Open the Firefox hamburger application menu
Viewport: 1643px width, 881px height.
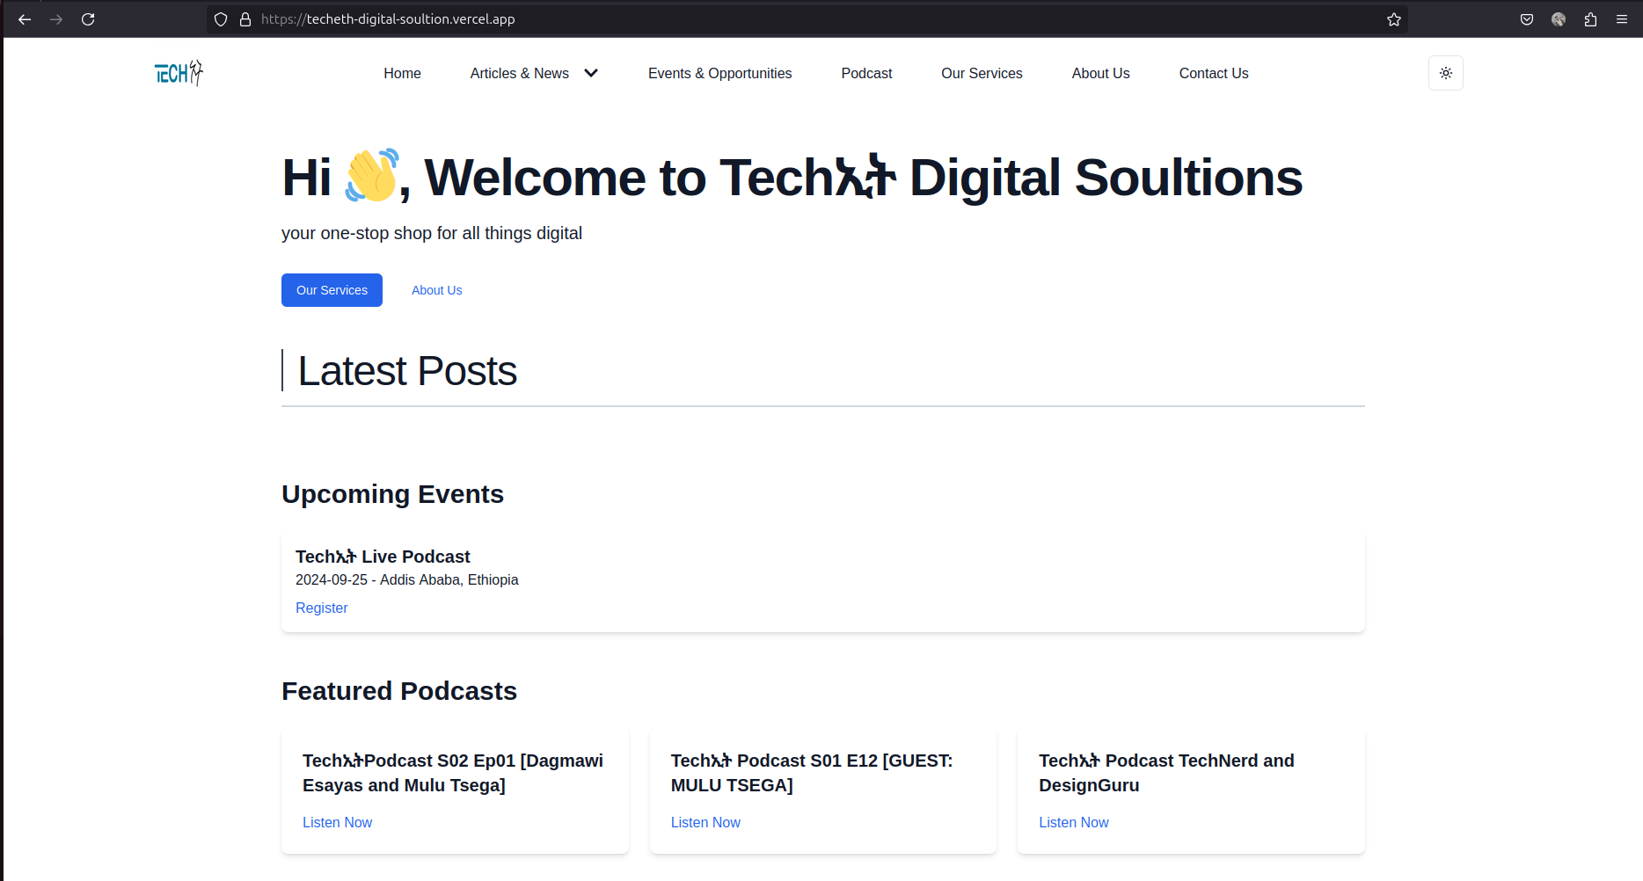(x=1622, y=19)
